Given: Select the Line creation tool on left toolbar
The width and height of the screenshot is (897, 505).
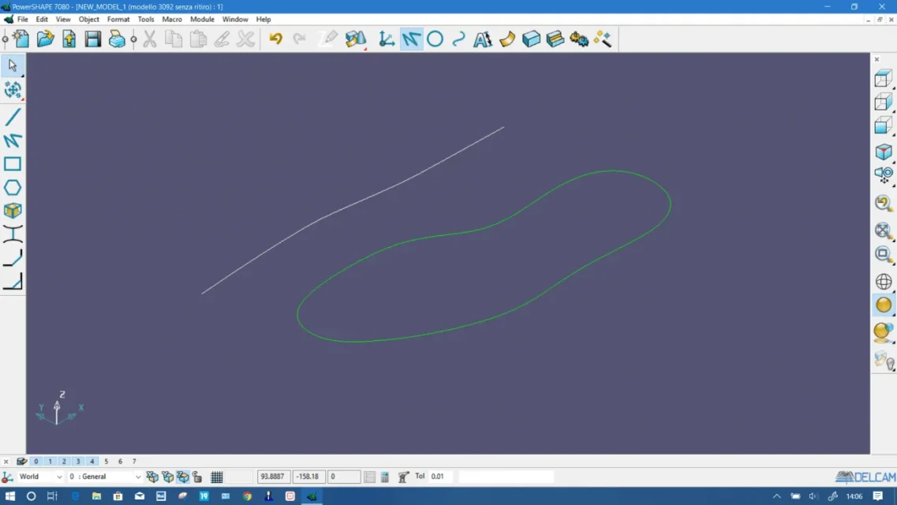Looking at the screenshot, I should 13,117.
